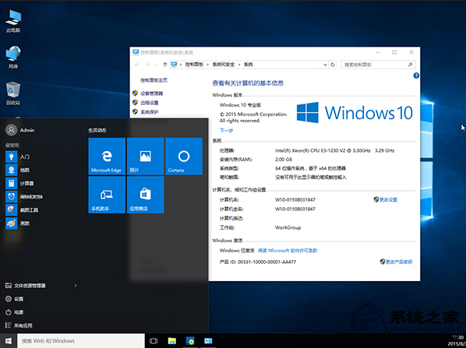Select the 系统 breadcrumb segment
466x348 pixels.
click(249, 65)
